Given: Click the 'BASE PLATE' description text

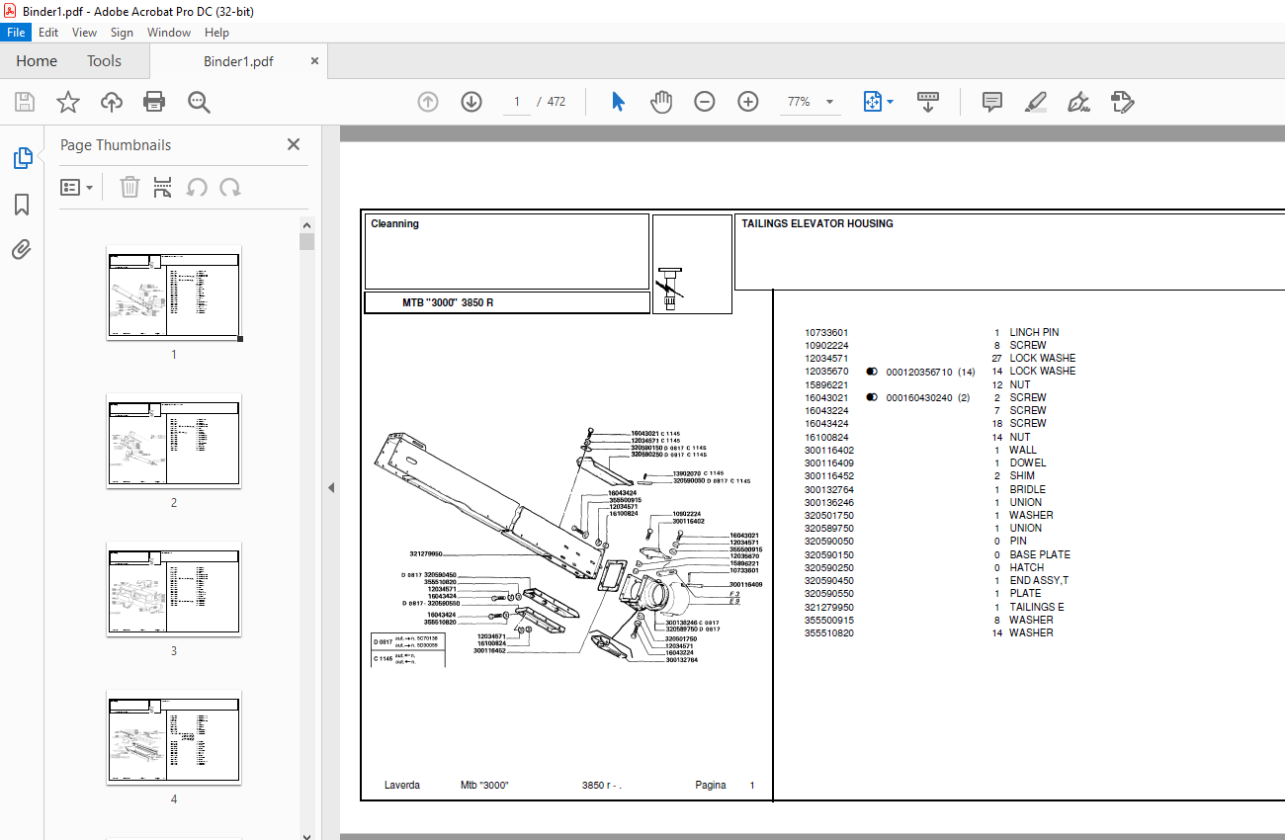Looking at the screenshot, I should click(1040, 555).
